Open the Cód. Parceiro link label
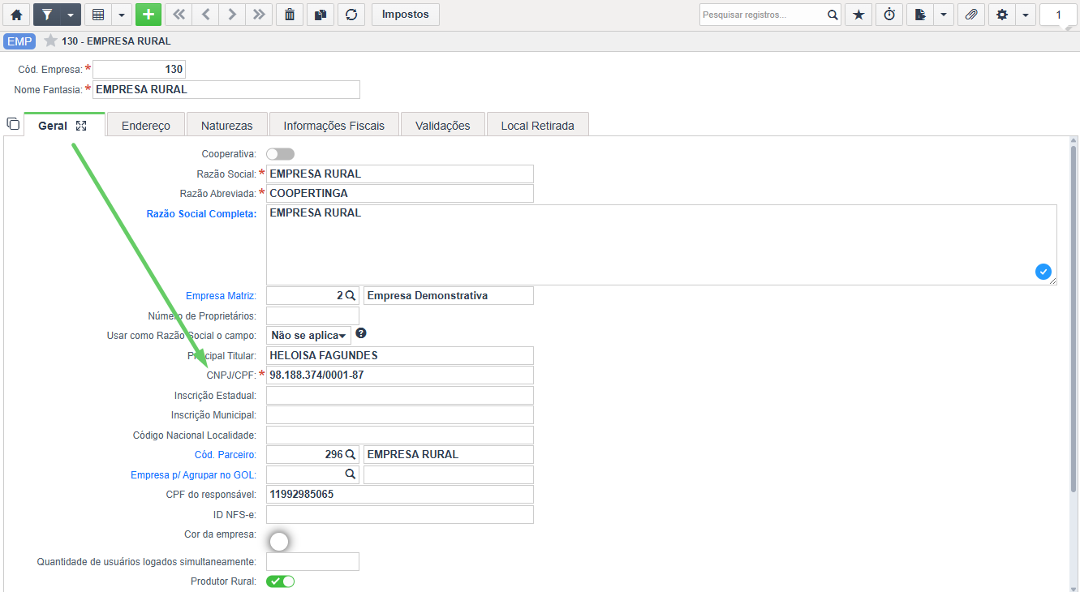 [x=226, y=454]
